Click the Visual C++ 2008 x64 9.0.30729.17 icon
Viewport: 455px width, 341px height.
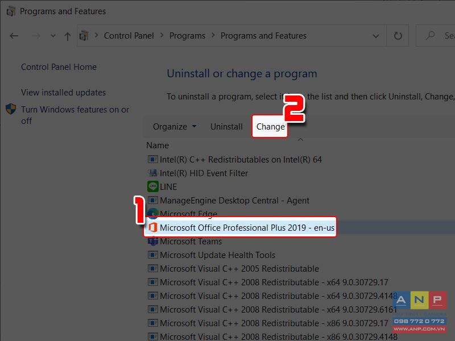(152, 282)
